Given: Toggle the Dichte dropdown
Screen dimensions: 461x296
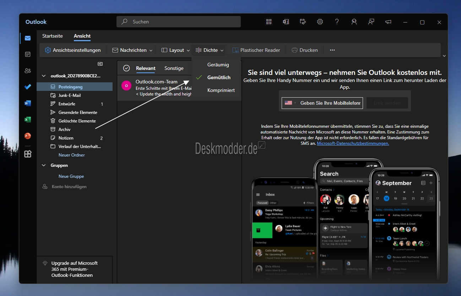Looking at the screenshot, I should pos(210,50).
